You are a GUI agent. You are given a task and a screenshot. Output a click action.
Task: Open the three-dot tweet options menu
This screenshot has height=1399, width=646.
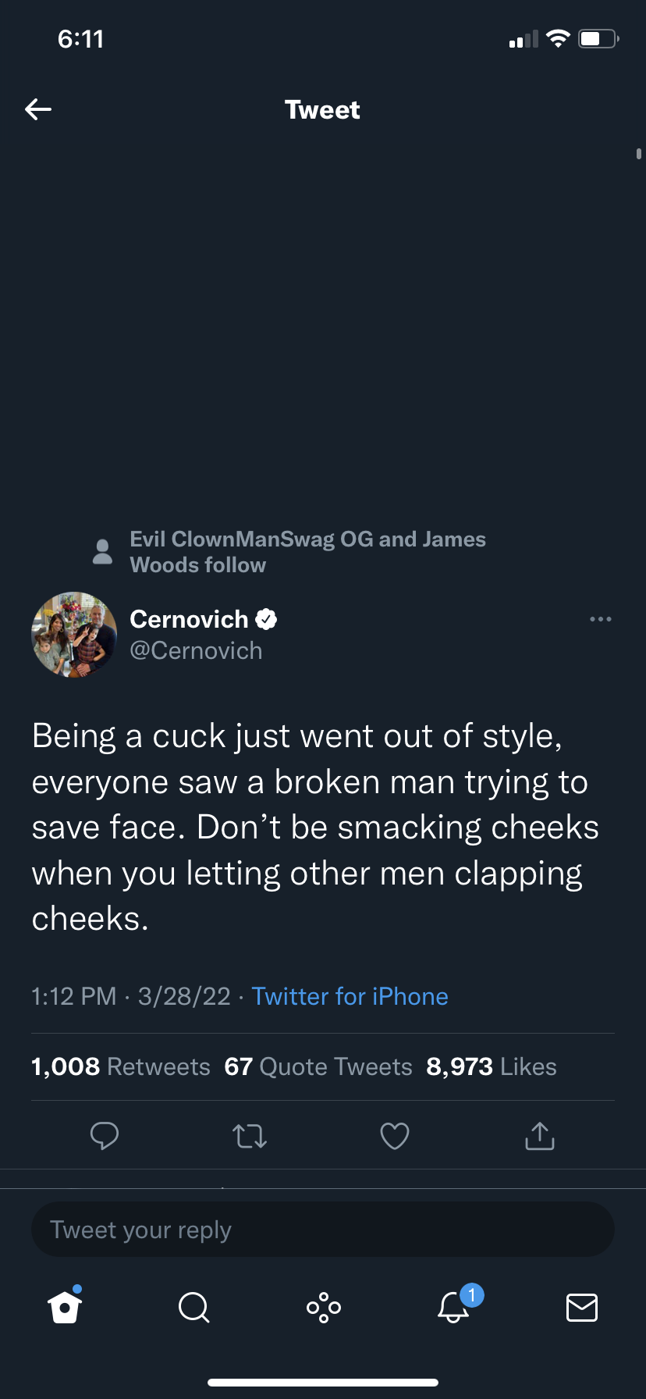coord(601,619)
